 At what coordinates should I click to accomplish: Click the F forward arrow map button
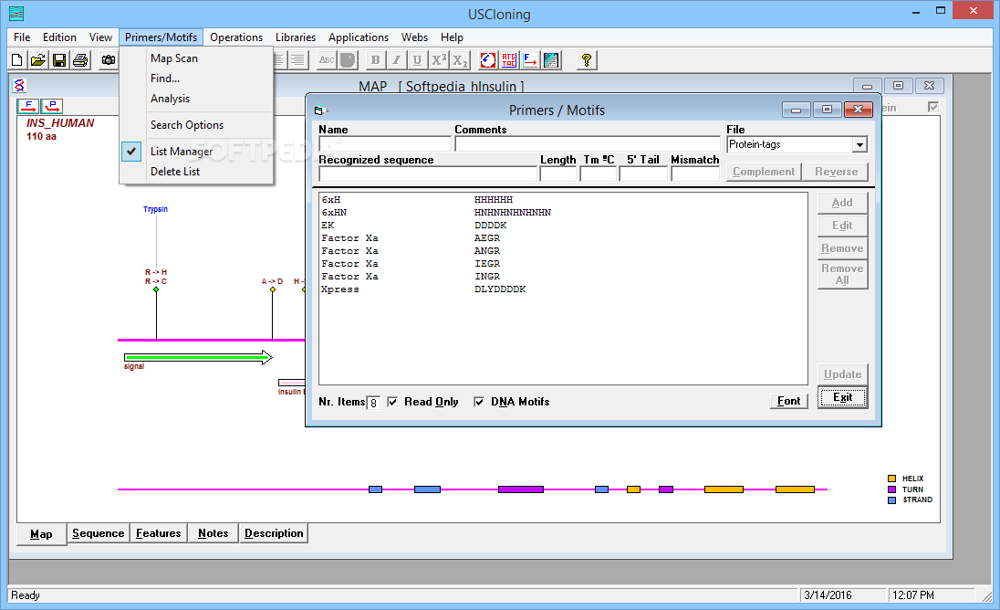28,106
